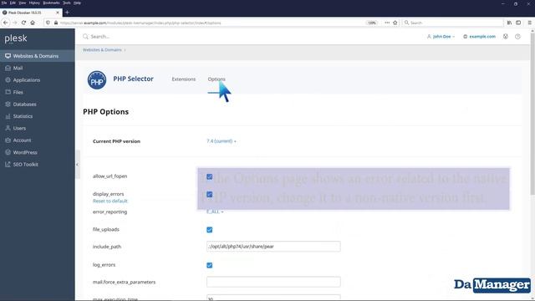Image resolution: width=535 pixels, height=301 pixels.
Task: Click the PHP Options heading text
Action: tap(106, 111)
